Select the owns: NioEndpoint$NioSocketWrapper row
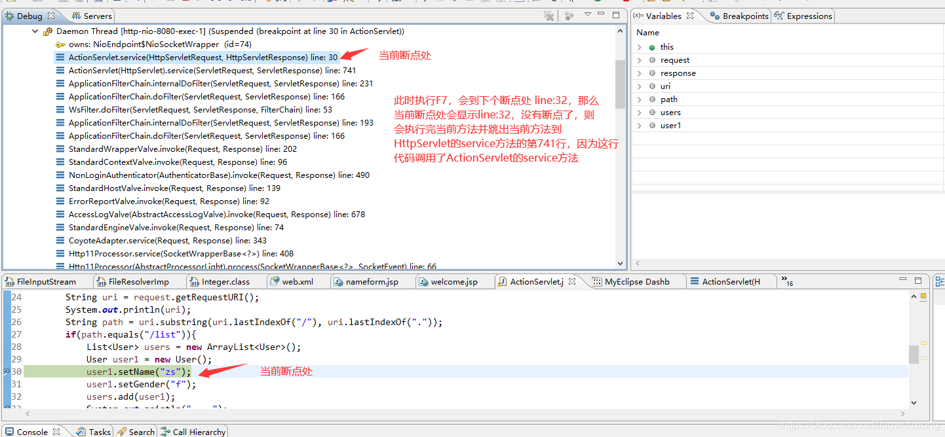The width and height of the screenshot is (945, 437). [153, 44]
